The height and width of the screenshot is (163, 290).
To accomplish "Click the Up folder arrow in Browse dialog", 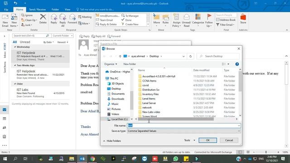I will 120,56.
